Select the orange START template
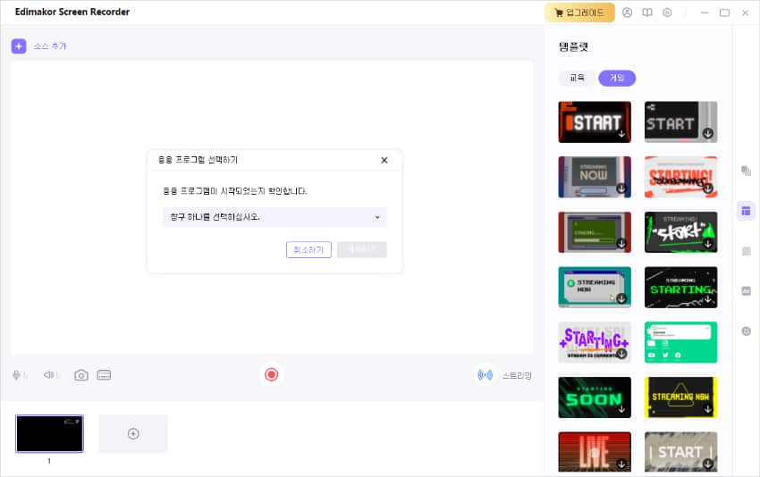Screen dimensions: 760x477 click(x=595, y=122)
